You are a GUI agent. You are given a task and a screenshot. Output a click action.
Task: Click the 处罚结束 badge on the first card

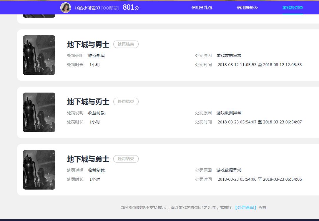126,44
